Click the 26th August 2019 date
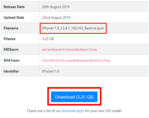Image resolution: width=149 pixels, height=118 pixels. pos(56,7)
